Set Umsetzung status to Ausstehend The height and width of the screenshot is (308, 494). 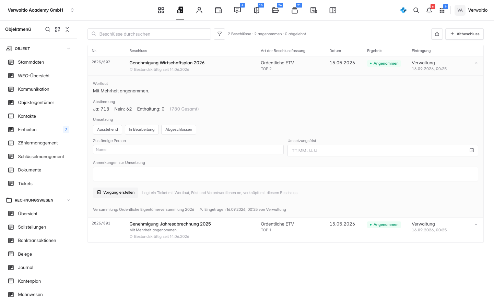click(x=107, y=130)
